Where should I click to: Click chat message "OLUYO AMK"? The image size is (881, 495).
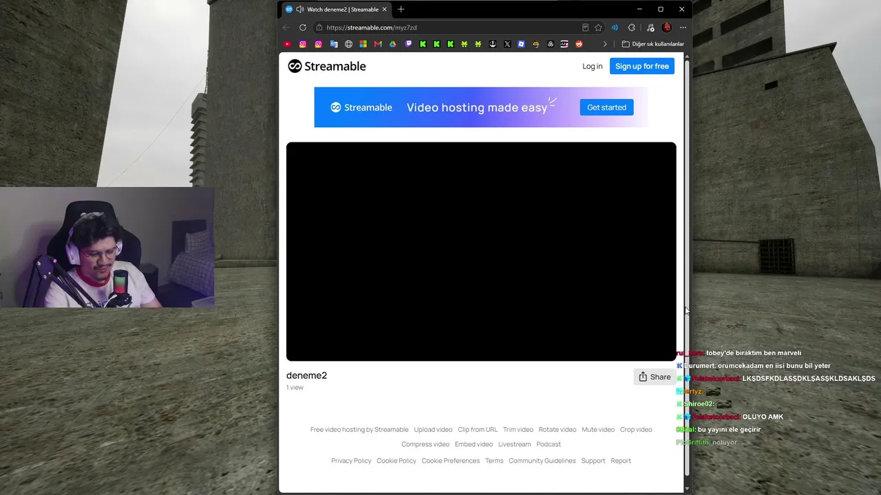point(763,417)
